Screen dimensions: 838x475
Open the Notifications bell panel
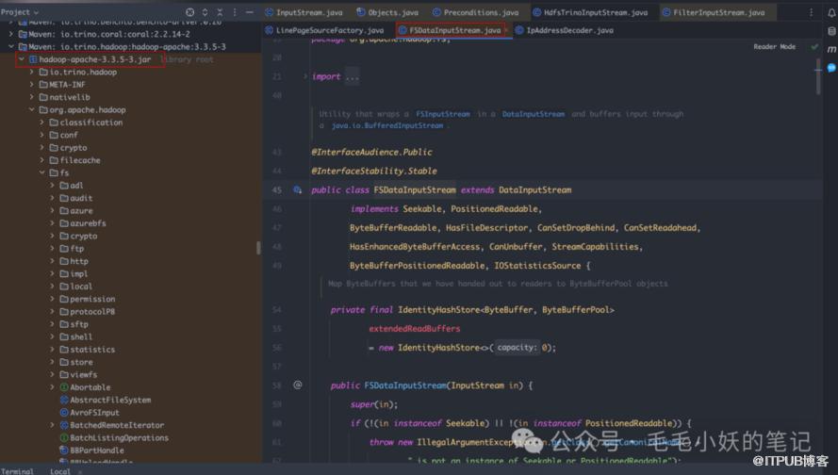tap(830, 12)
